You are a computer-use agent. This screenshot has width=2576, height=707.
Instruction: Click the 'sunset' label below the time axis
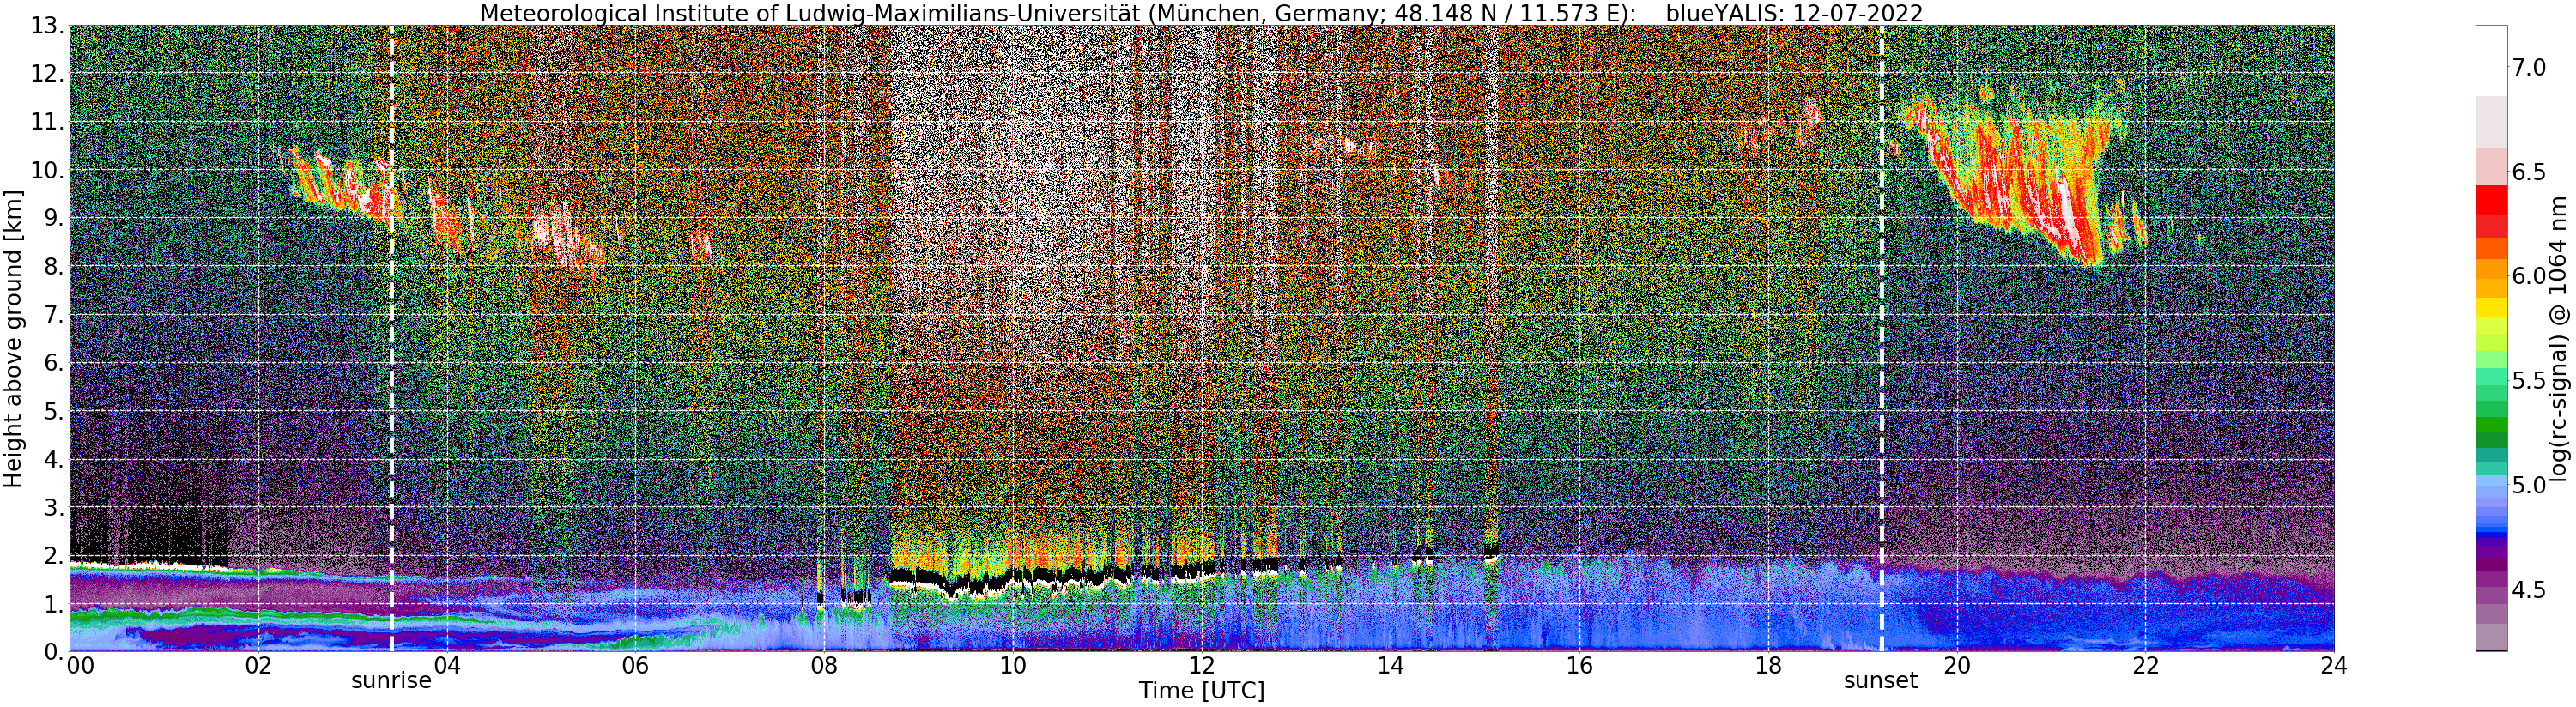[1881, 681]
